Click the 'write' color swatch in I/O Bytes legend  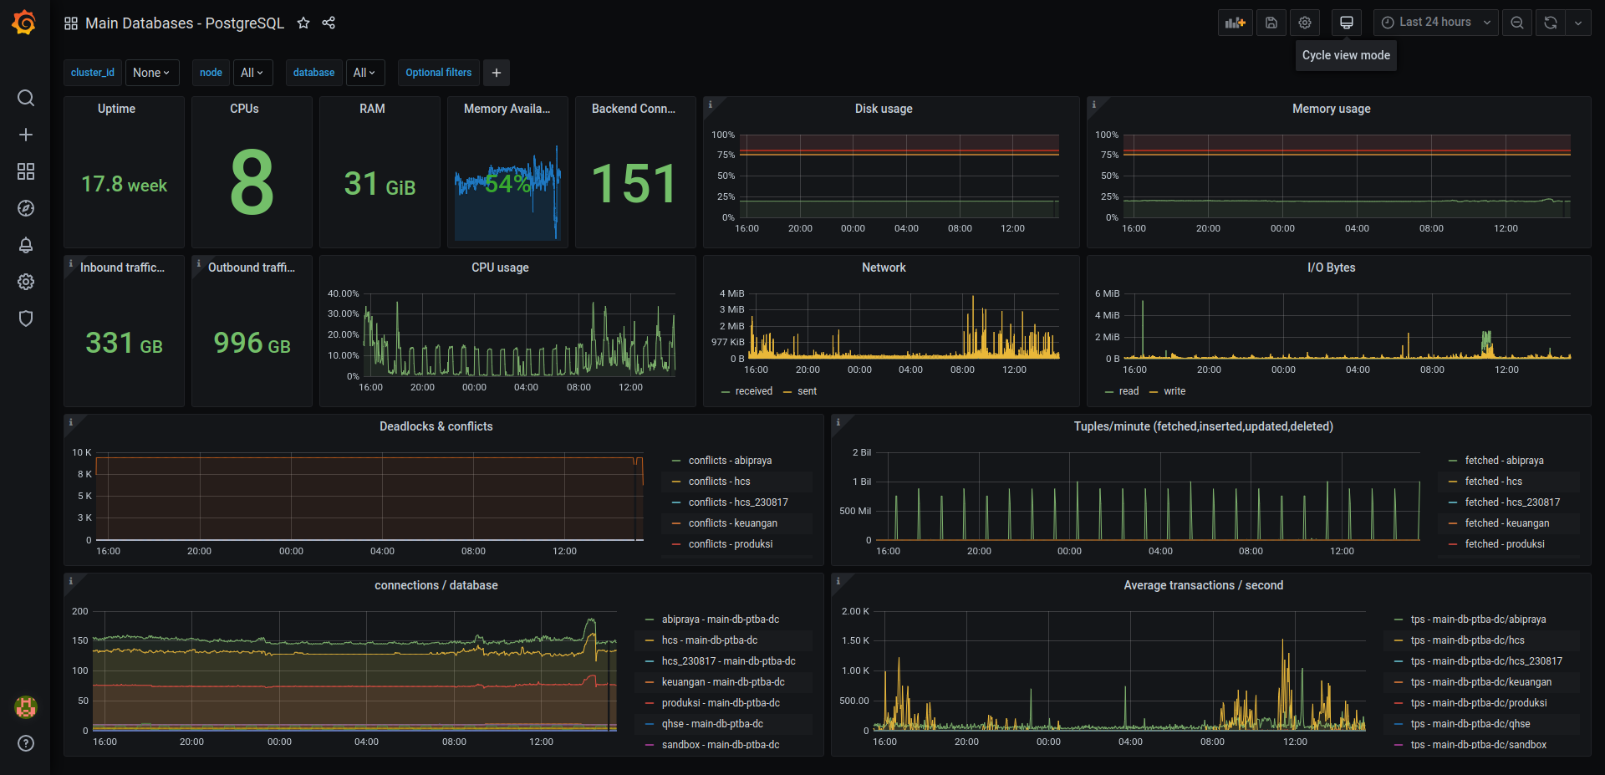[1154, 391]
